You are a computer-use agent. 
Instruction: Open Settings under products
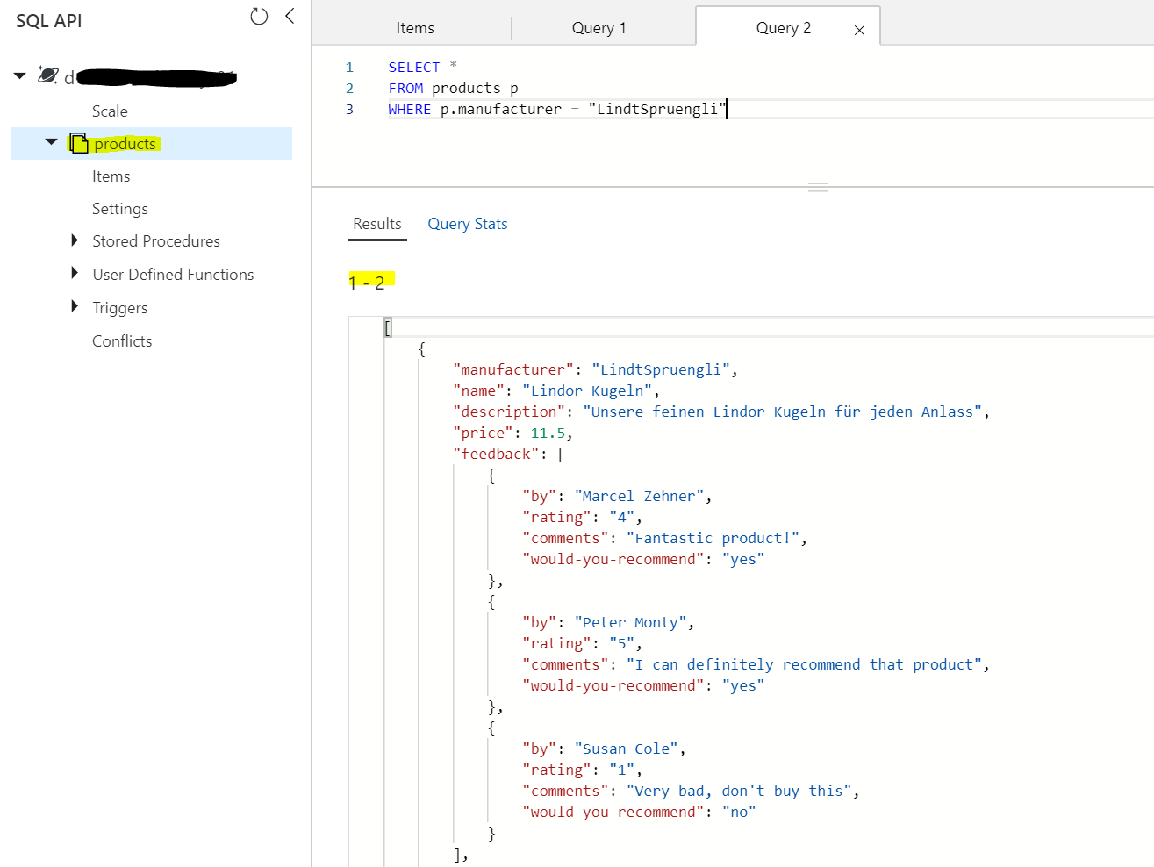[120, 209]
